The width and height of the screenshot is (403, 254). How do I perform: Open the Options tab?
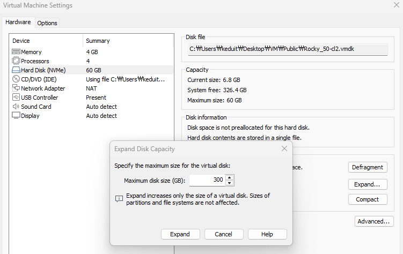pyautogui.click(x=47, y=23)
